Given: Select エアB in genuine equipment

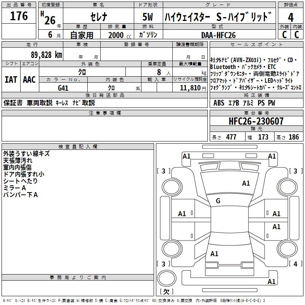Looking at the screenshot, I should 234,103.
